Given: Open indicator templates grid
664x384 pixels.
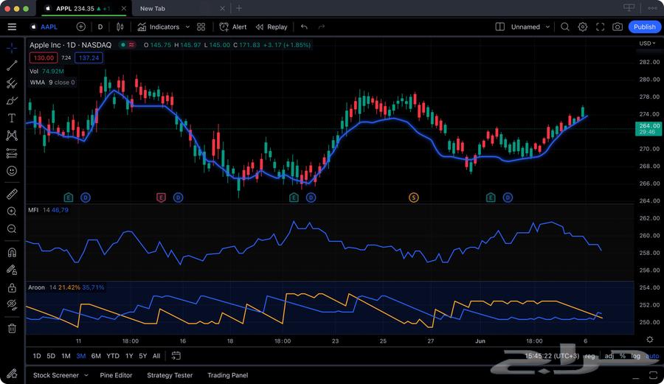Looking at the screenshot, I should [201, 27].
